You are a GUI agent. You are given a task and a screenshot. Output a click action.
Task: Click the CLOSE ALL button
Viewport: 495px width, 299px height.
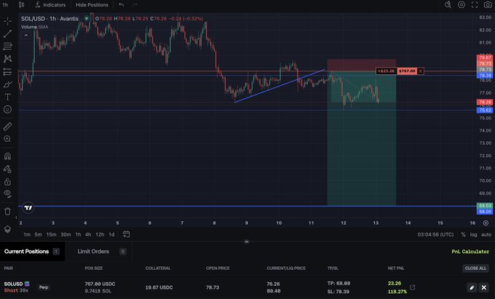(475, 268)
